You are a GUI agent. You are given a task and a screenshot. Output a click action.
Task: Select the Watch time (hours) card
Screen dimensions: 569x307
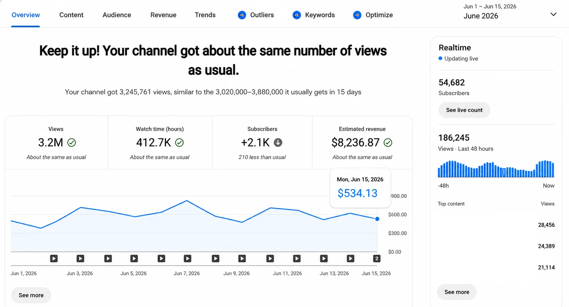160,143
